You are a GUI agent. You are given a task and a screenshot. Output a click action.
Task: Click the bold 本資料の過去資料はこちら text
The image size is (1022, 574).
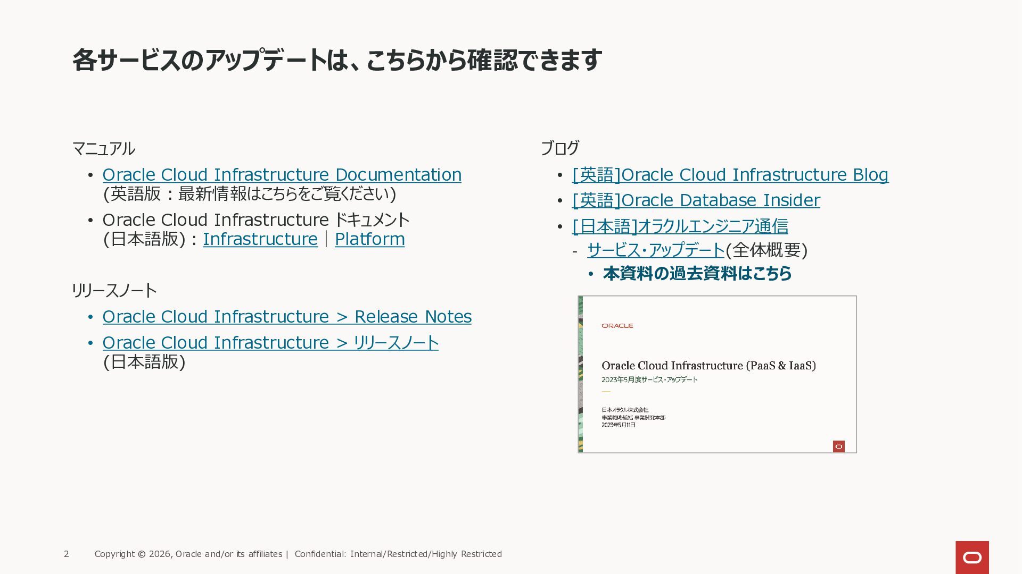pyautogui.click(x=697, y=274)
